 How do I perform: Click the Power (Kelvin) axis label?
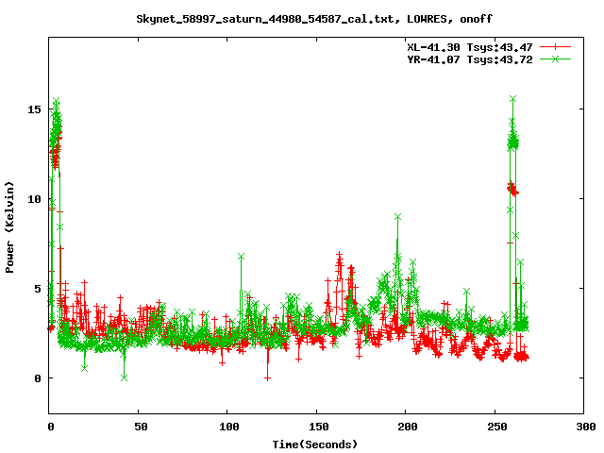tap(9, 227)
